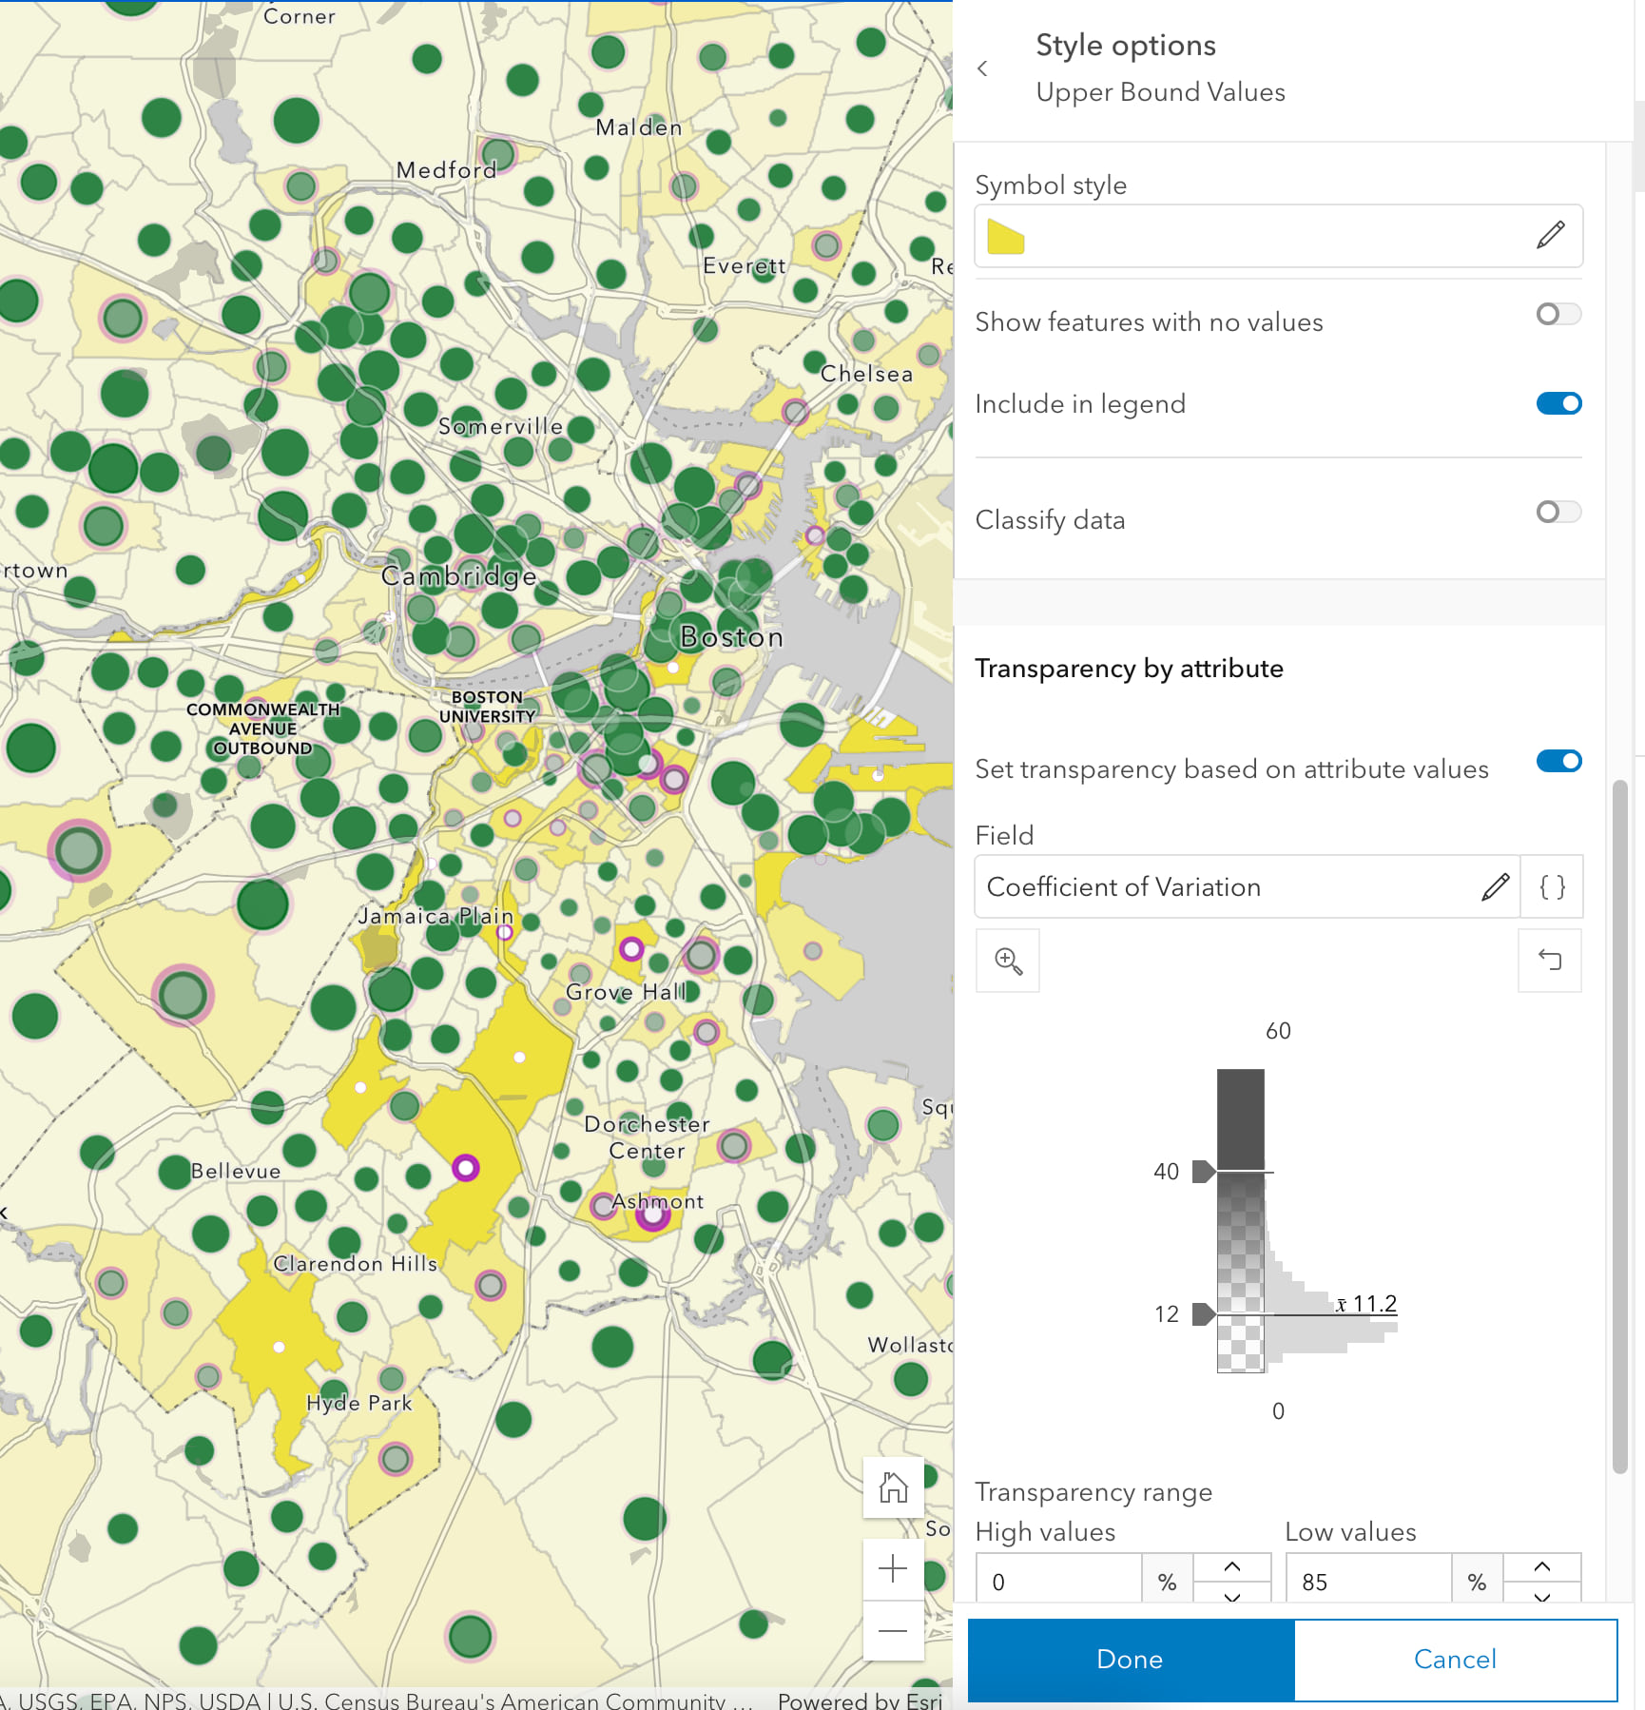The image size is (1645, 1710).
Task: Select the lower slider handle at 12
Action: (1203, 1314)
